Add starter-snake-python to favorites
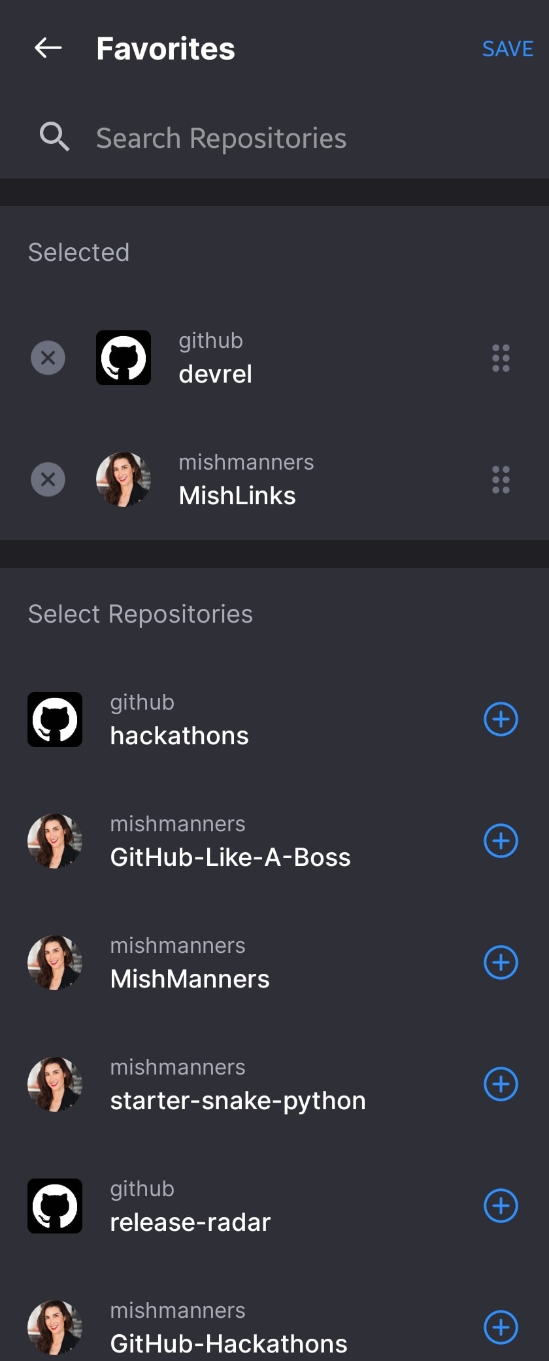This screenshot has height=1361, width=549. (x=501, y=1084)
